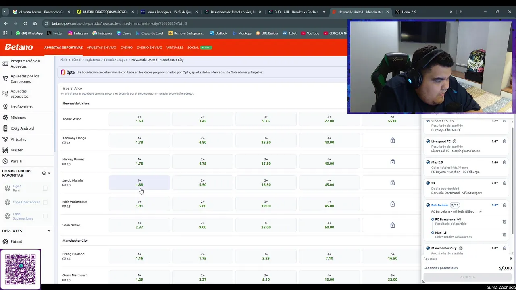Go to Casino section
516x290 pixels.
126,48
